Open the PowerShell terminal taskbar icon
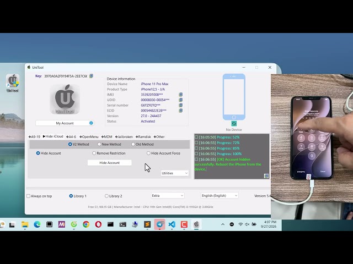353x264 pixels. pos(122,224)
